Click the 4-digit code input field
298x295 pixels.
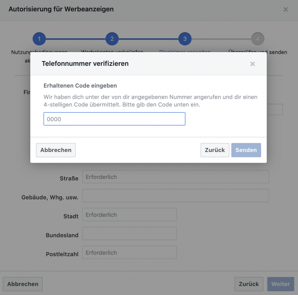click(x=114, y=119)
